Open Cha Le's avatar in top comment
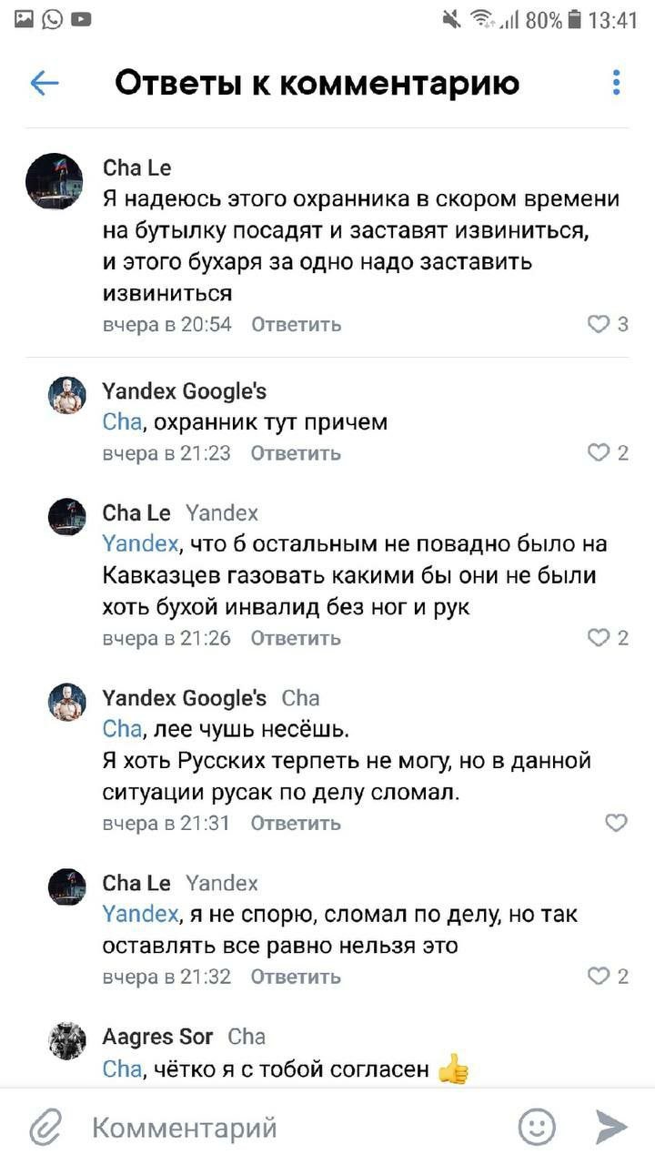The height and width of the screenshot is (1165, 655). (x=54, y=181)
